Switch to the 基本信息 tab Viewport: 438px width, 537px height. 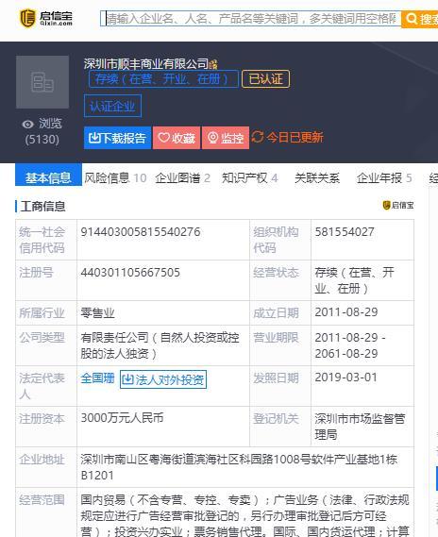point(48,178)
